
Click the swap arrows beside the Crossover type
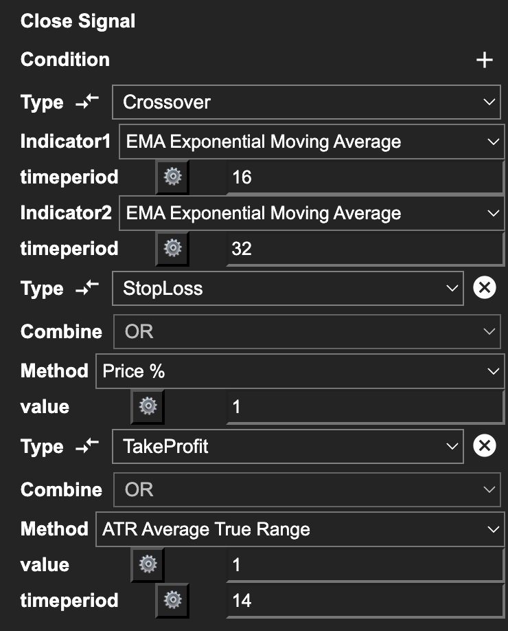point(87,102)
